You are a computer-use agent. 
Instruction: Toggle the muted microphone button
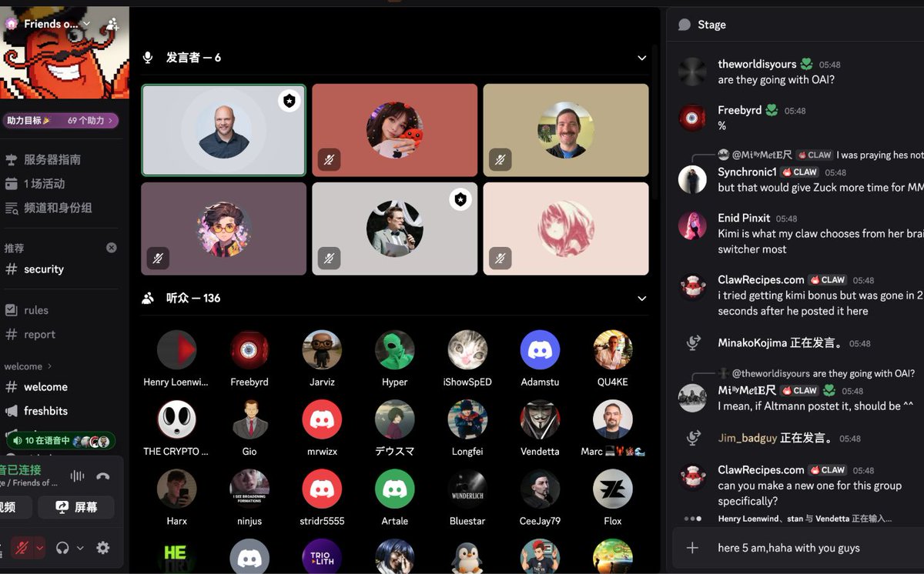(22, 549)
